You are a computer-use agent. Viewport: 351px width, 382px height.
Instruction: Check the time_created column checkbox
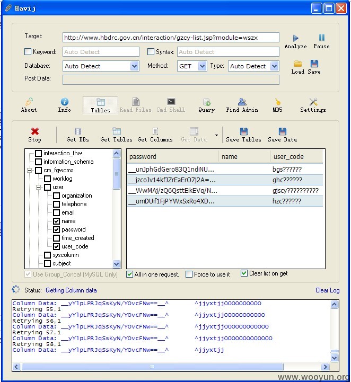click(57, 238)
